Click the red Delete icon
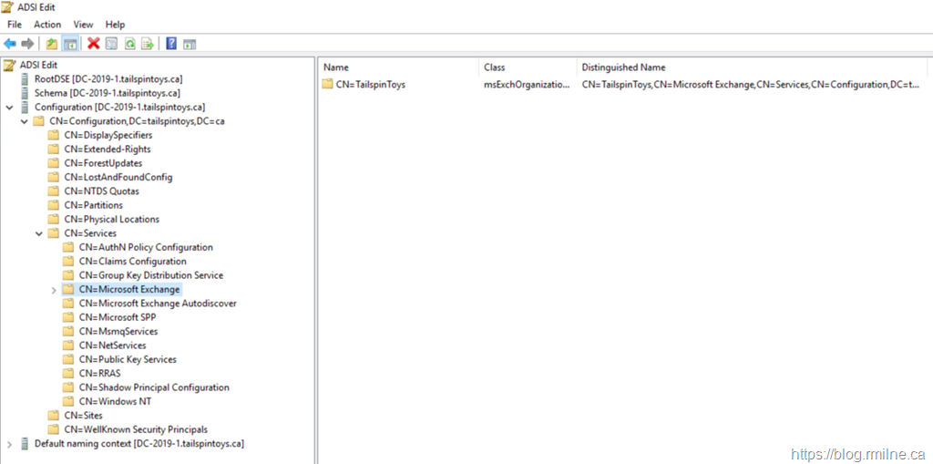Viewport: 933px width, 464px height. pyautogui.click(x=93, y=44)
